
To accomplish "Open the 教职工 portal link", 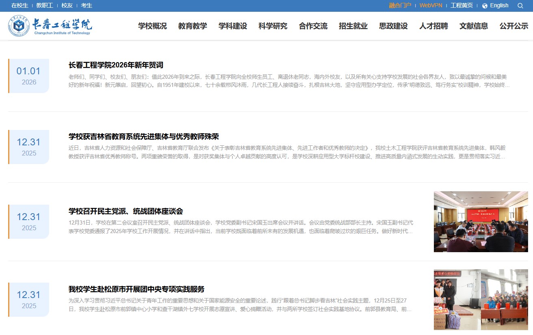I will click(45, 5).
